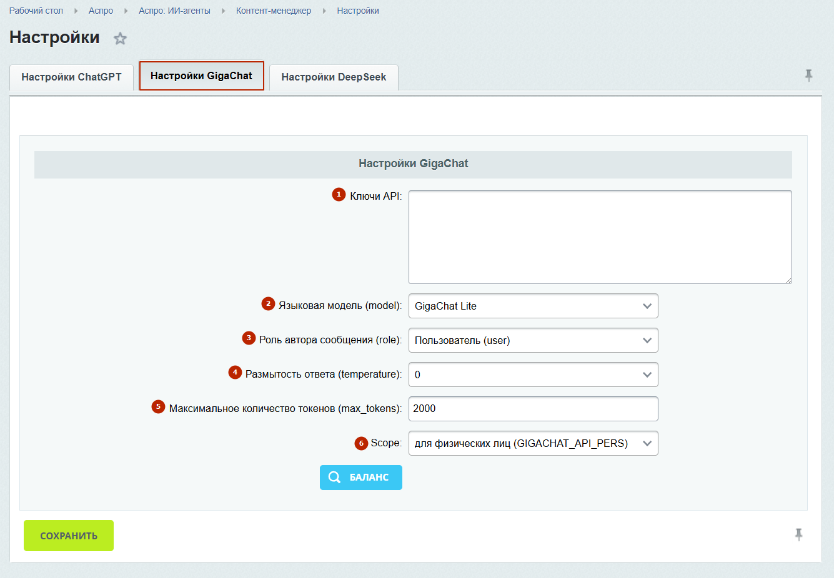Screen dimensions: 834x578
Task: Expand the temperature dropdown set to 0
Action: [533, 375]
